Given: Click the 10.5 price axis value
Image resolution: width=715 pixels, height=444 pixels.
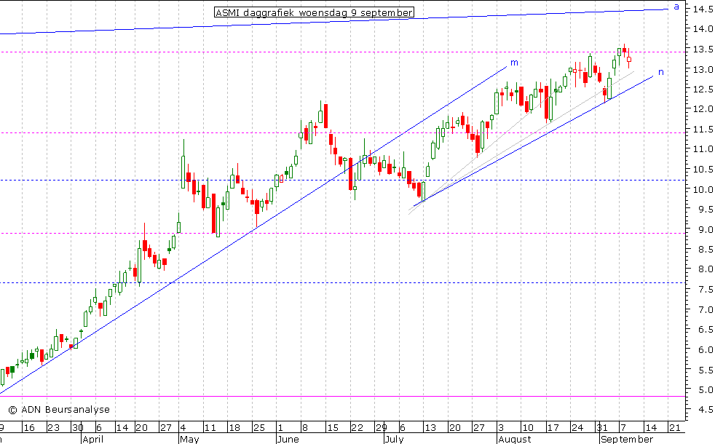Looking at the screenshot, I should click(x=703, y=169).
